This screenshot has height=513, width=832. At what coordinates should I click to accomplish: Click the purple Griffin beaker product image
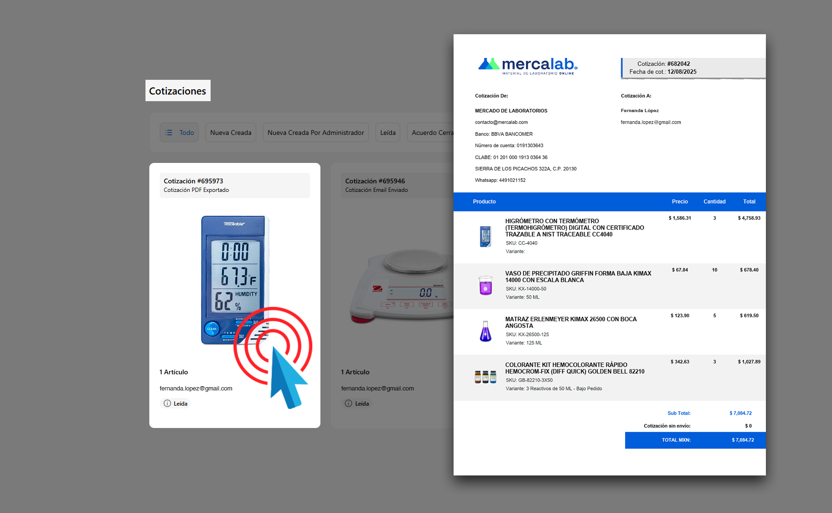485,285
